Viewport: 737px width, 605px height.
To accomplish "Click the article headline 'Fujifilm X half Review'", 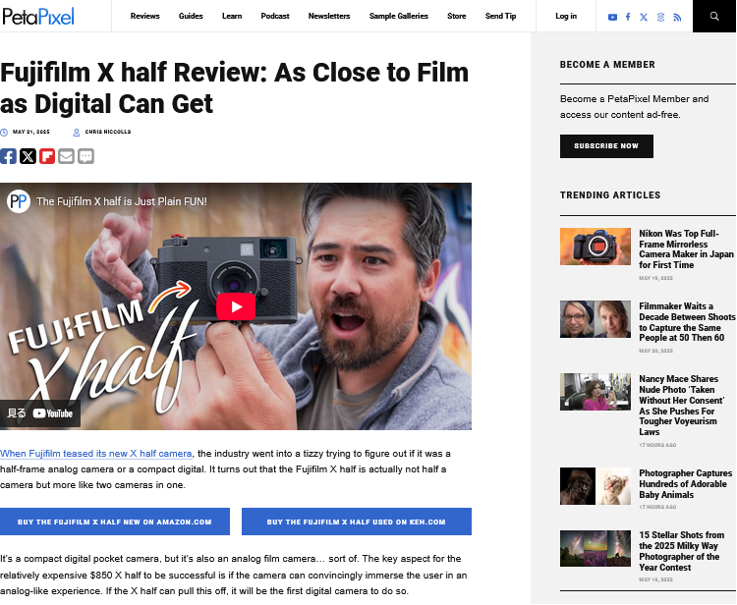I will pyautogui.click(x=234, y=87).
